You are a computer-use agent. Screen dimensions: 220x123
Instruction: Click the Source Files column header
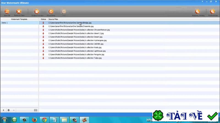point(53,19)
